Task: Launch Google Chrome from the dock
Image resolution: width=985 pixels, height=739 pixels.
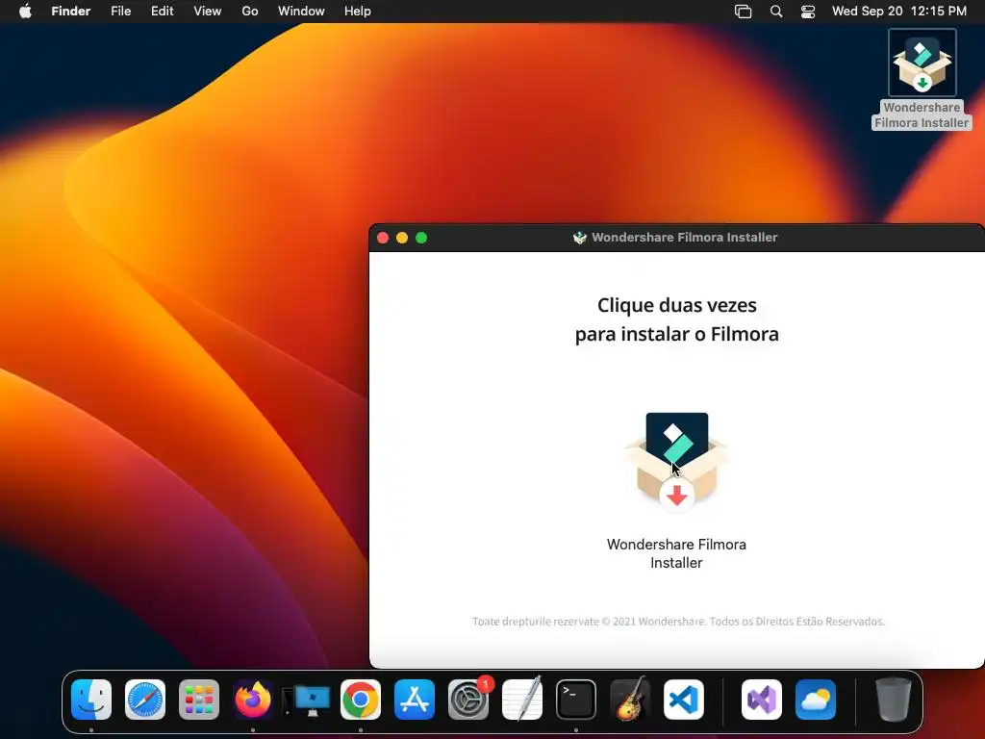Action: pyautogui.click(x=361, y=700)
